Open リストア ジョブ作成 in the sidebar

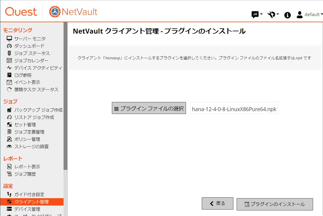[x=34, y=117]
